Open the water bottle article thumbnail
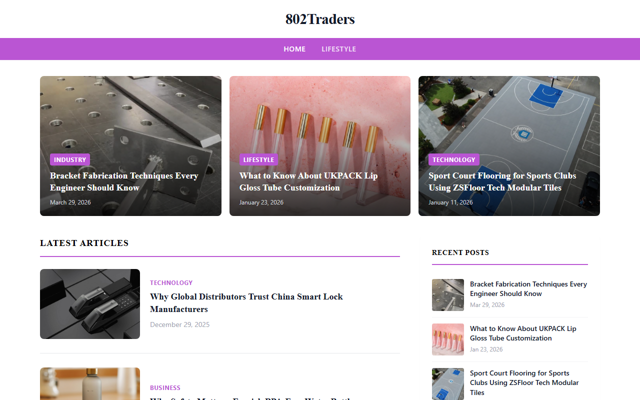The image size is (640, 400). [90, 384]
